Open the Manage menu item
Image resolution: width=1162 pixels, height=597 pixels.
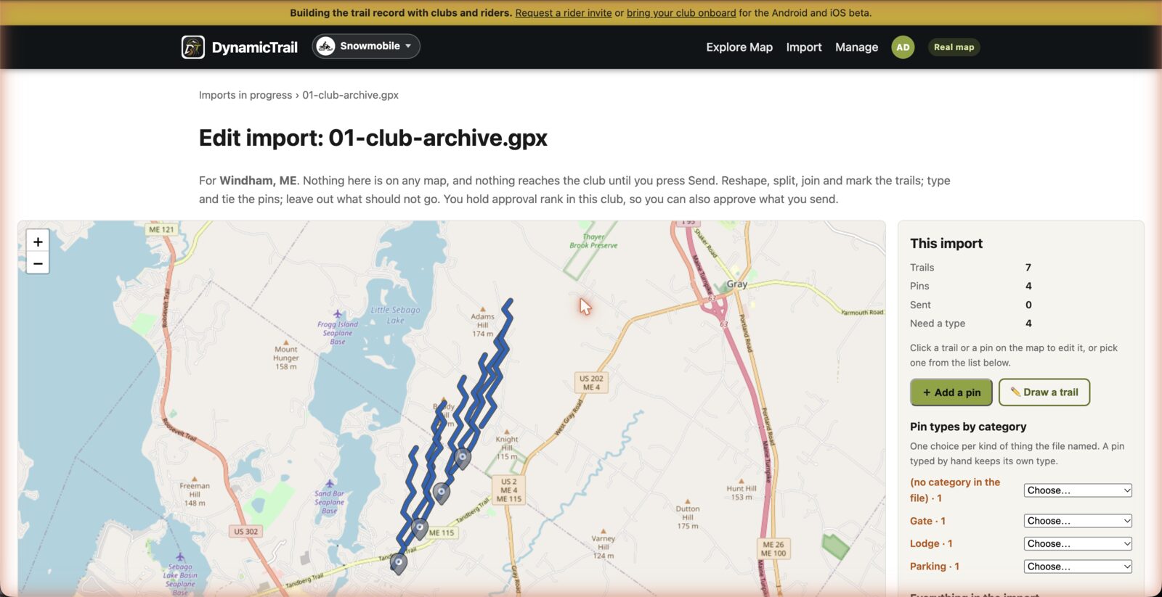pyautogui.click(x=856, y=47)
